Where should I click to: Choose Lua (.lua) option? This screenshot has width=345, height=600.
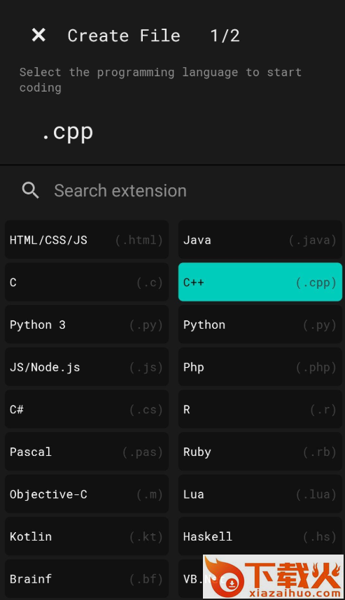tap(260, 494)
